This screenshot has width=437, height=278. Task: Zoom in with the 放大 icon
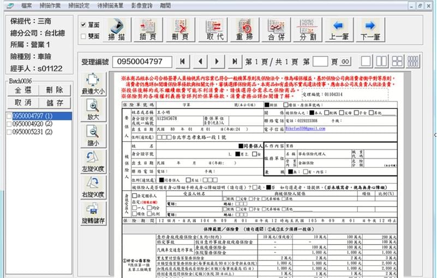coord(93,111)
